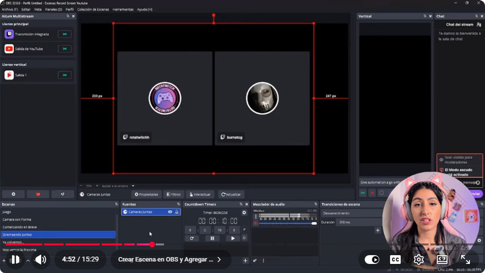
Task: Open Editar menu
Action: point(26,9)
